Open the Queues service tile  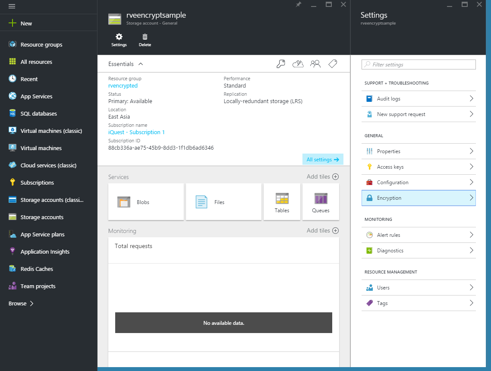coord(320,201)
